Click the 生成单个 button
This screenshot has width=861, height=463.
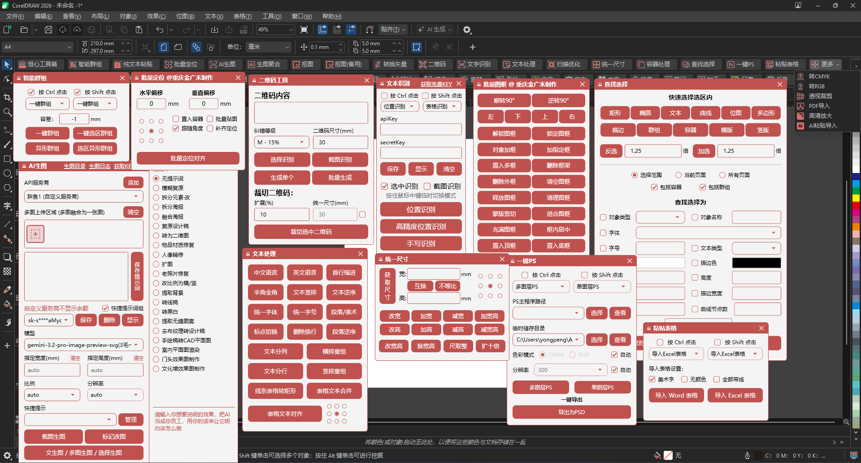pos(282,177)
